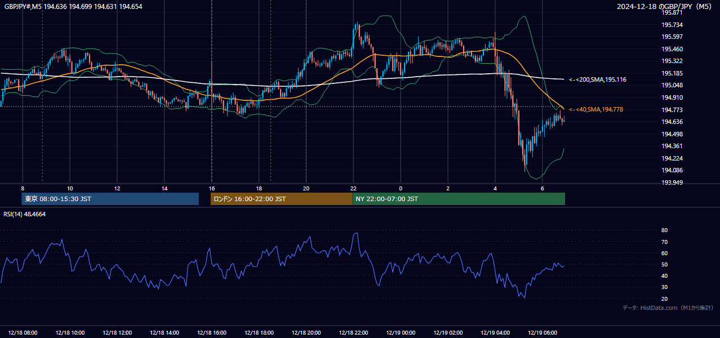This screenshot has width=720, height=338.
Task: Click hour label 16 under price chart
Action: pos(211,188)
